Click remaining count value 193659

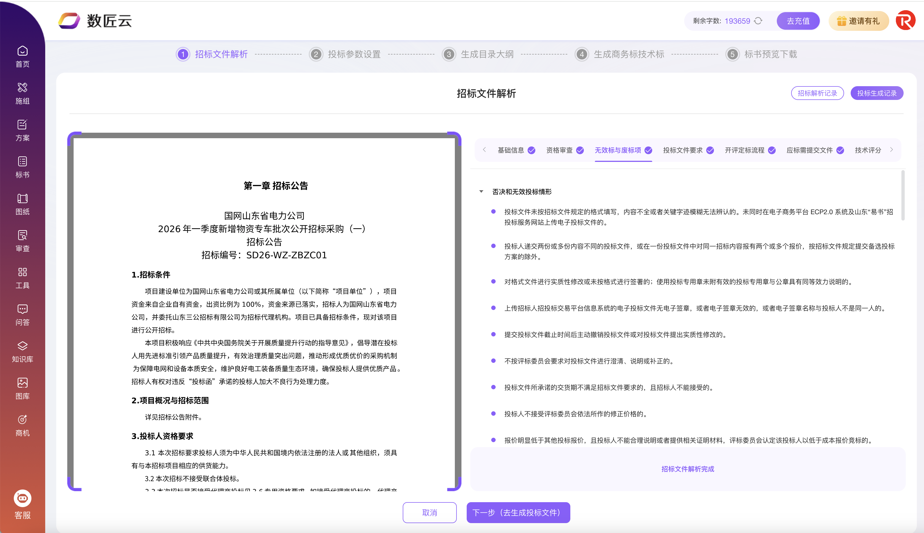[x=737, y=21]
